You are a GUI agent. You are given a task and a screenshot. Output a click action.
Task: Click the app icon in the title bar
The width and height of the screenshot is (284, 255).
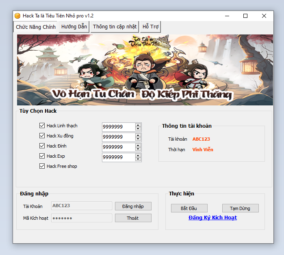[17, 16]
